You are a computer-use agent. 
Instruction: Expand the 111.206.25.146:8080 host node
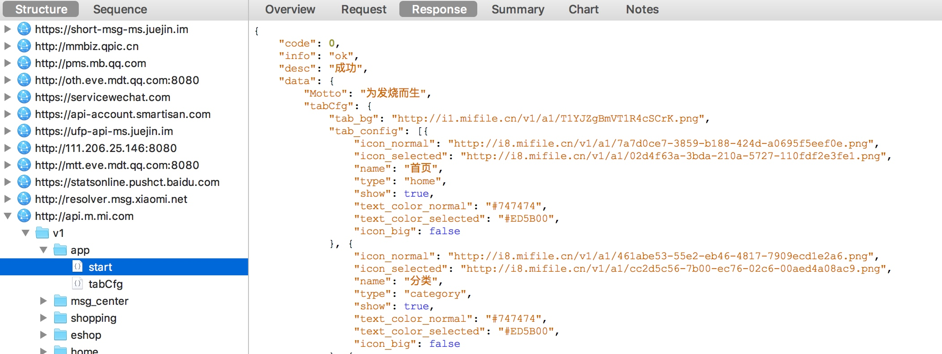click(8, 148)
